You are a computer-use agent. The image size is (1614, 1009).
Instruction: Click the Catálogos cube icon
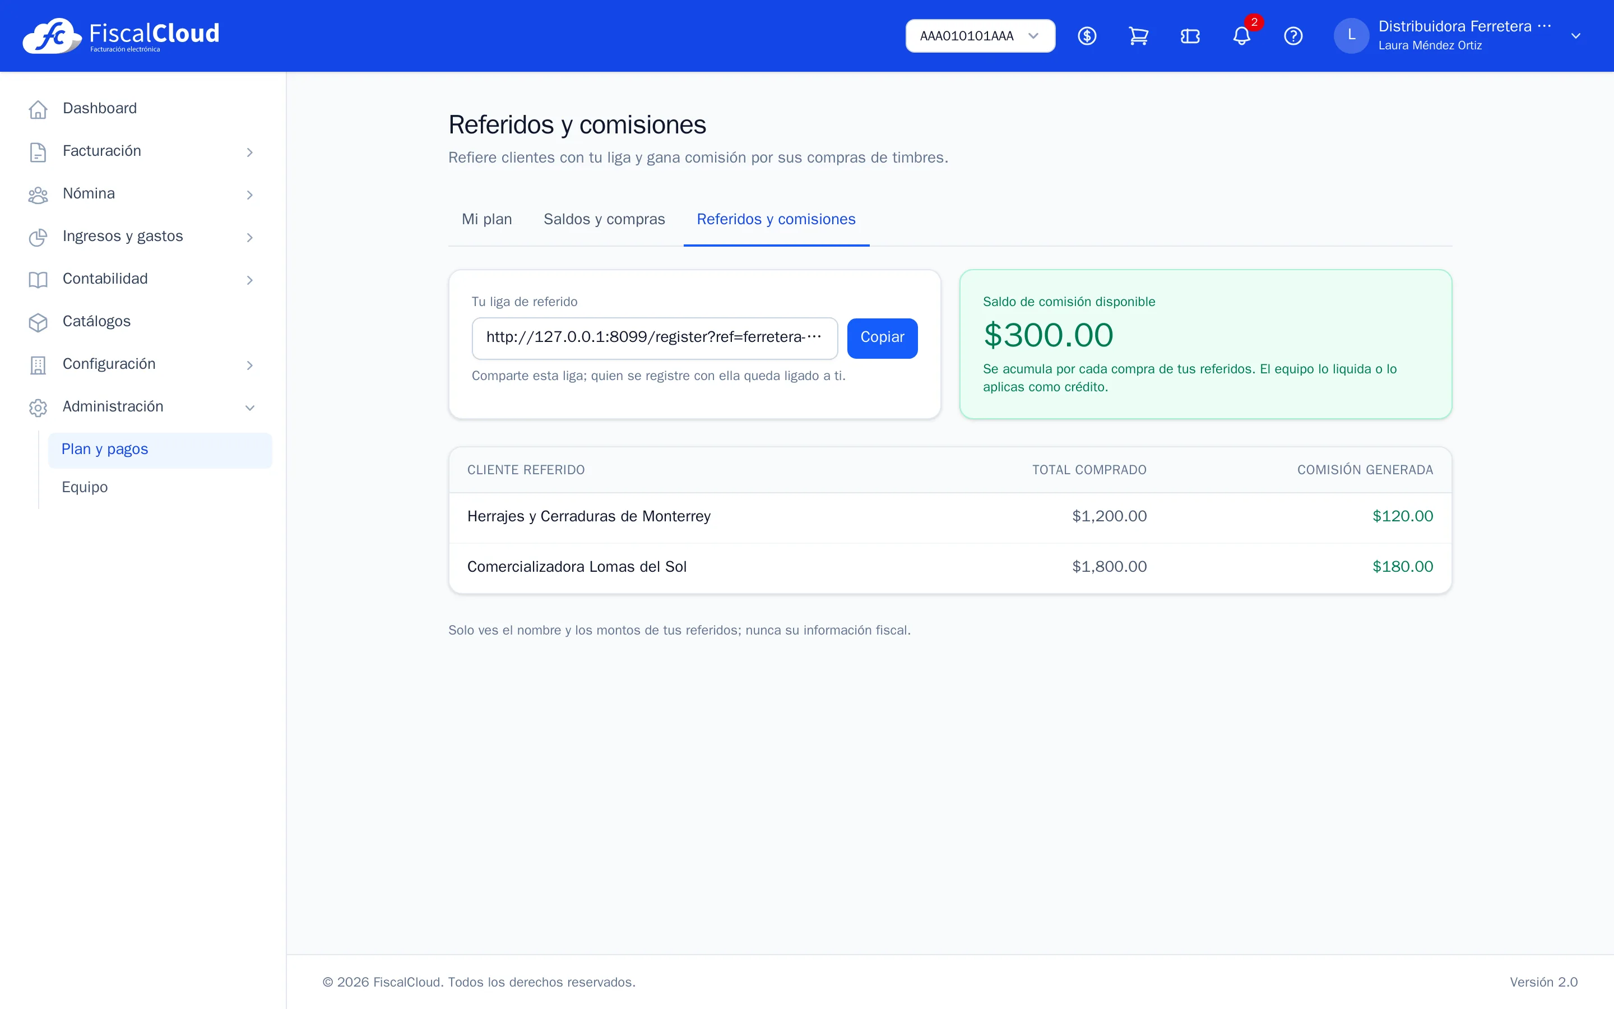pos(38,322)
